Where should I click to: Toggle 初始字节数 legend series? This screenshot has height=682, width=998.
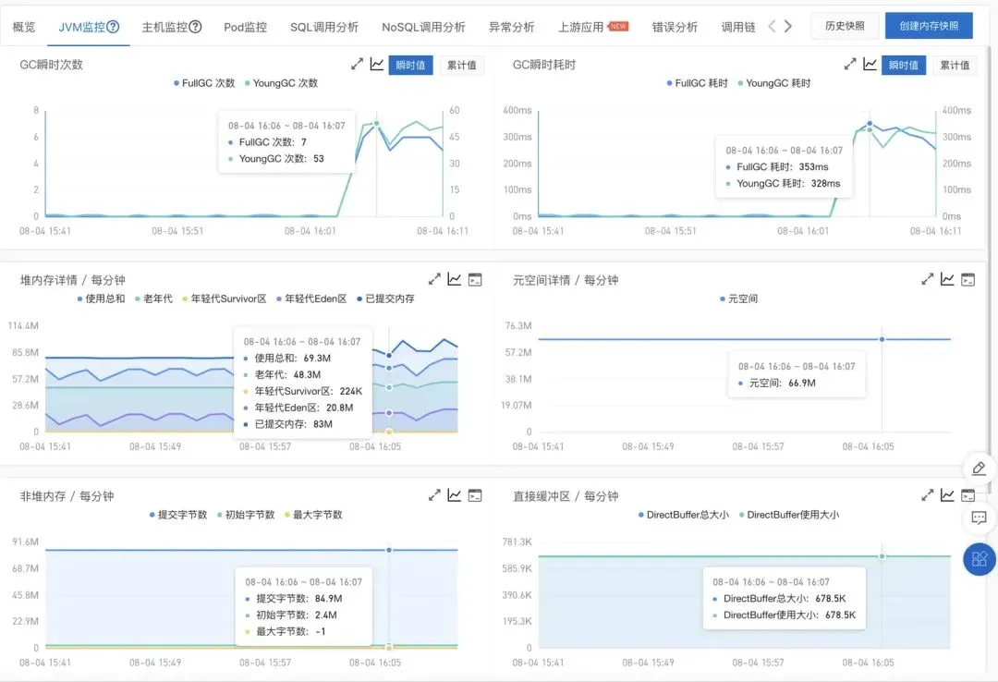pos(246,515)
